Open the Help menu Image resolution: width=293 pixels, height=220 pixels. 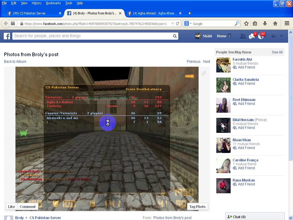(x=80, y=3)
